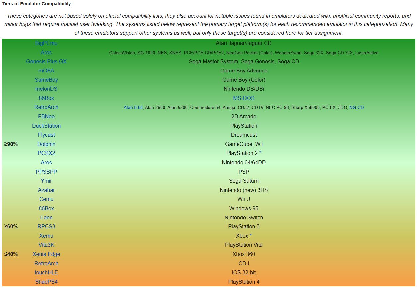Click the melonDS link
This screenshot has height=288, width=417.
(x=46, y=89)
